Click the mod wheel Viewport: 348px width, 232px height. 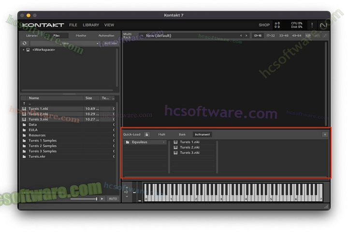(140, 192)
